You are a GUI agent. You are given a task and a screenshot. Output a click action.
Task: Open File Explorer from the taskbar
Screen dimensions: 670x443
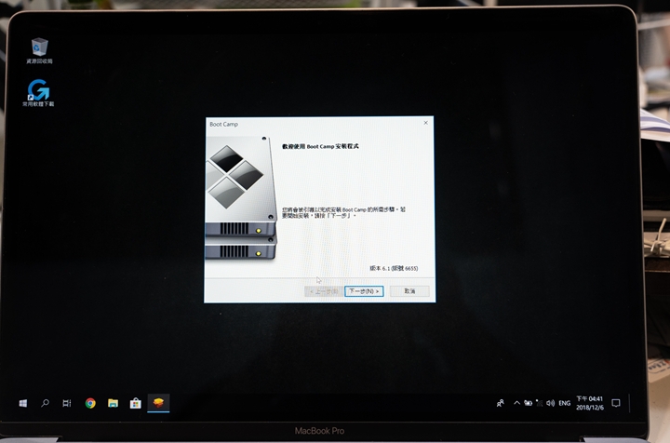coord(113,403)
